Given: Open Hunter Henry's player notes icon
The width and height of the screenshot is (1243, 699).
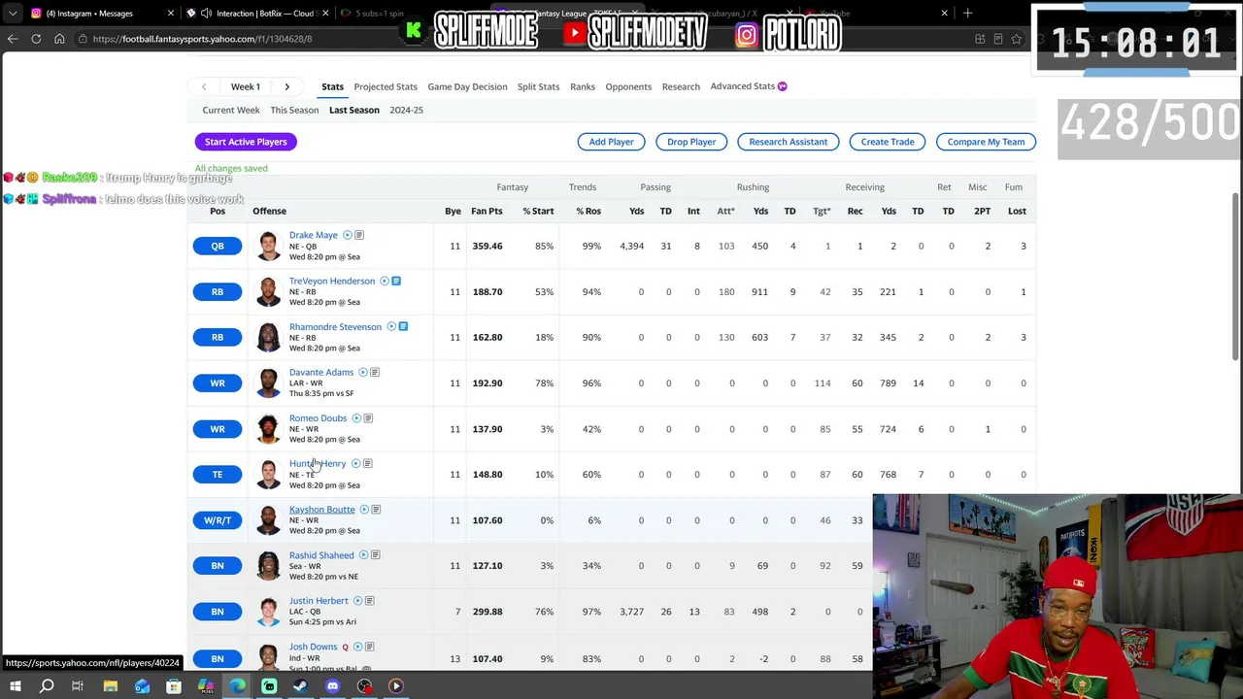Looking at the screenshot, I should click(x=367, y=463).
